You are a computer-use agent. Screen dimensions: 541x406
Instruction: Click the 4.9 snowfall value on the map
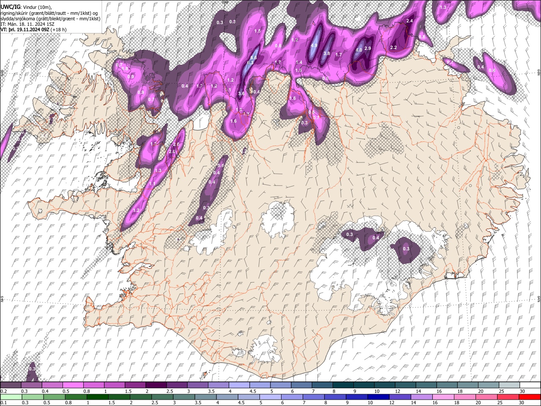[314, 46]
